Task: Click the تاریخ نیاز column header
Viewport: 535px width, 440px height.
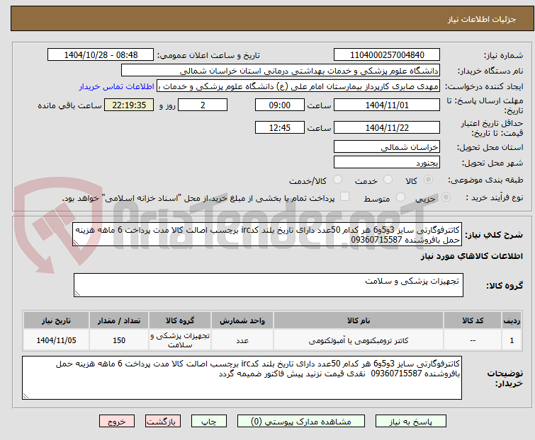Action: (56, 320)
